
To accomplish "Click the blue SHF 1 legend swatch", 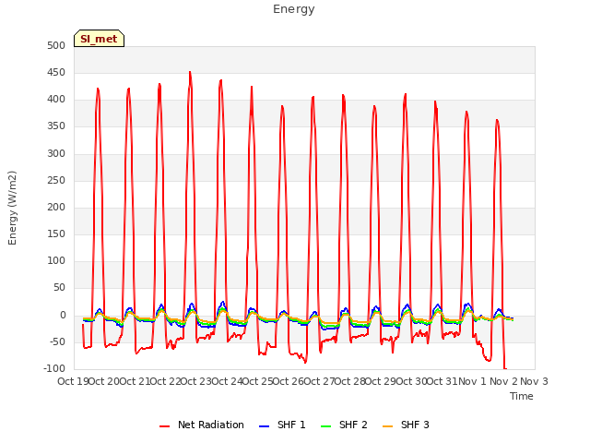I will (265, 426).
